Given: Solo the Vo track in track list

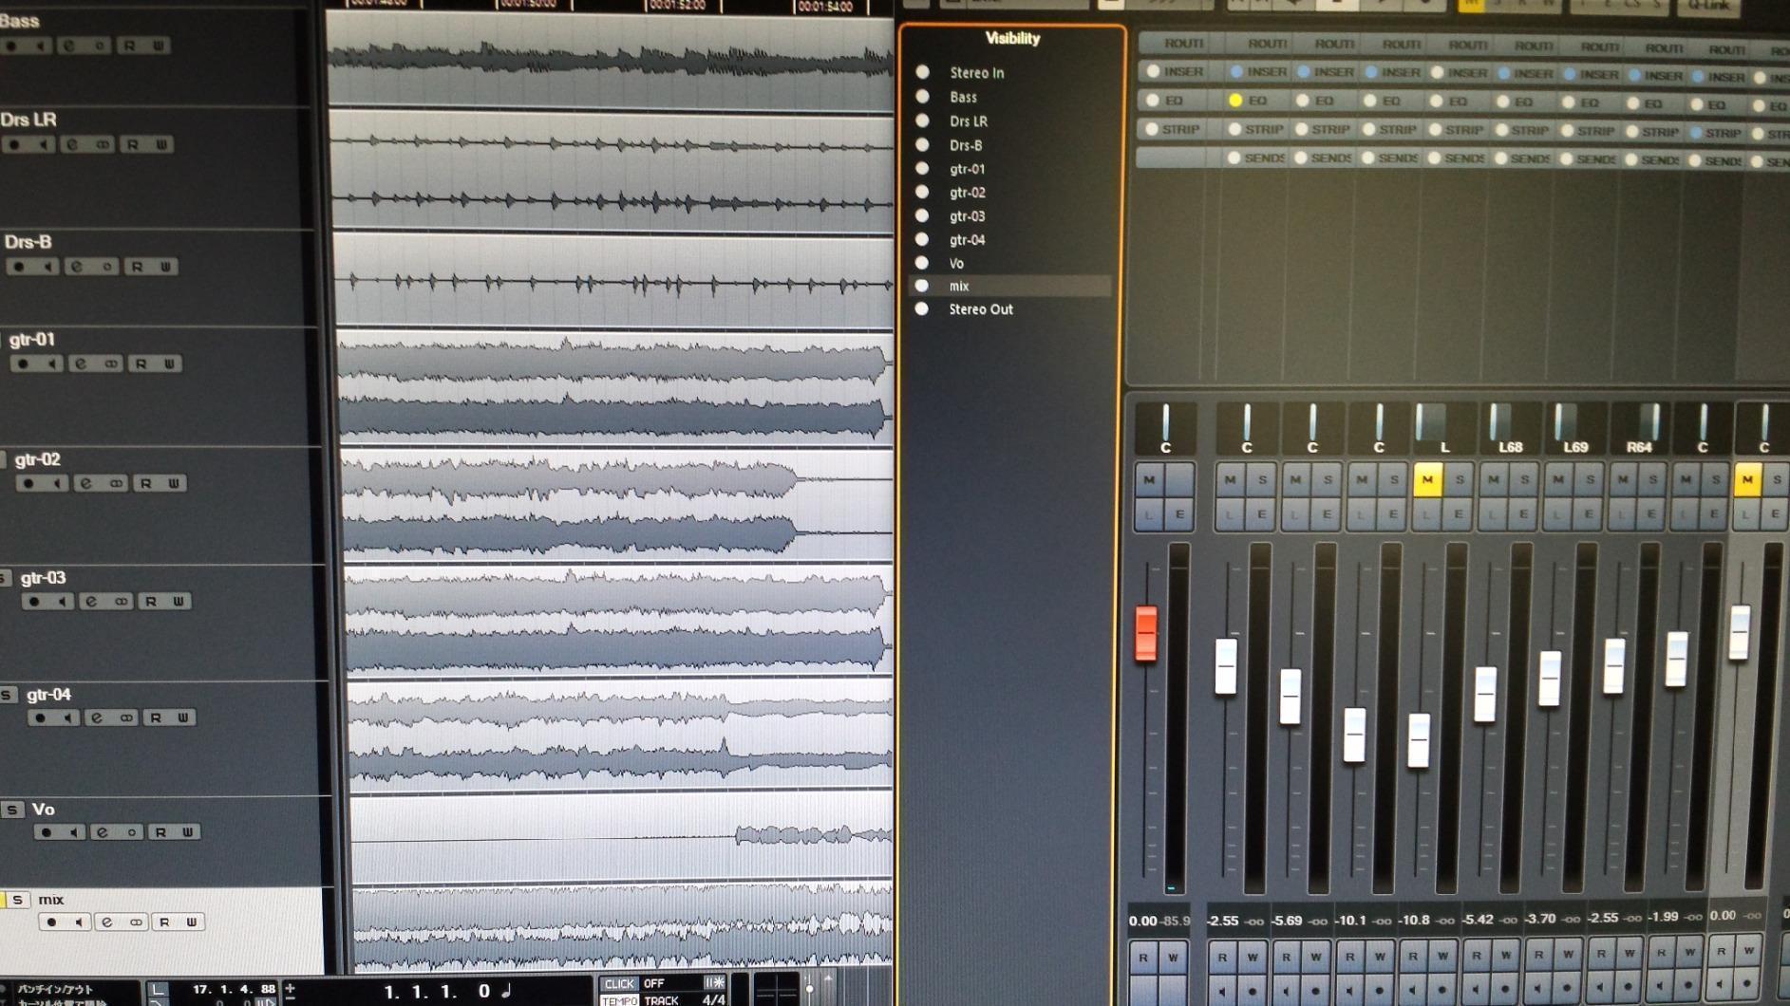Looking at the screenshot, I should [x=12, y=810].
